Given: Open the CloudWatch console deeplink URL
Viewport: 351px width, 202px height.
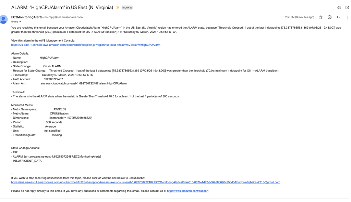Looking at the screenshot, I should [86, 45].
